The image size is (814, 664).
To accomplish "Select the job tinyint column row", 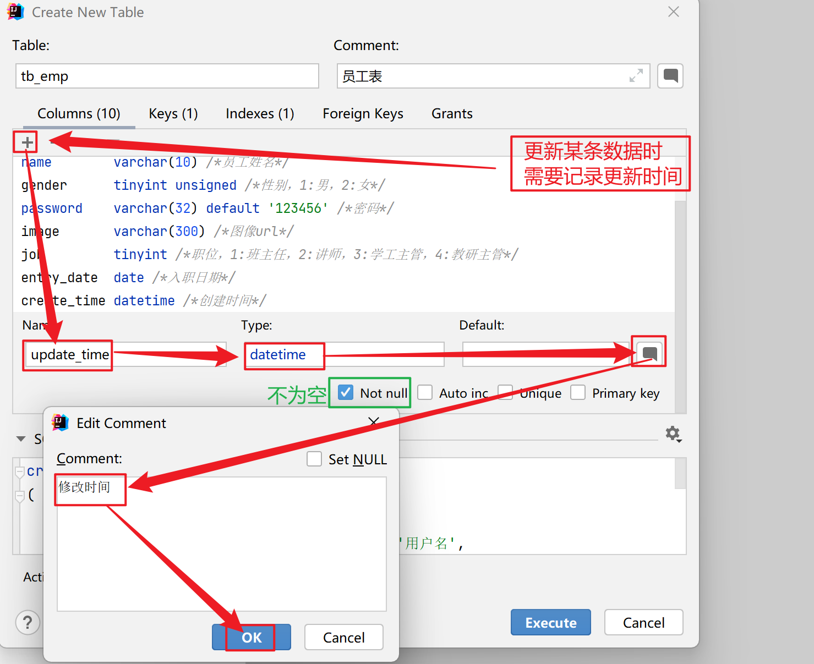I will [344, 255].
